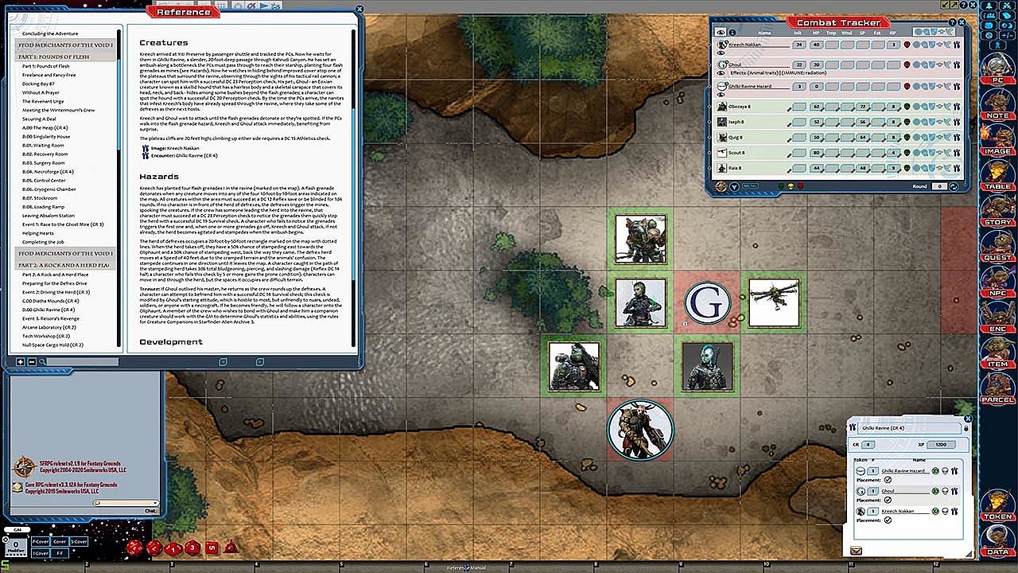Toggle Ghilki Ravine Hazard's visibility eye in tracker
The image size is (1018, 573).
(721, 94)
